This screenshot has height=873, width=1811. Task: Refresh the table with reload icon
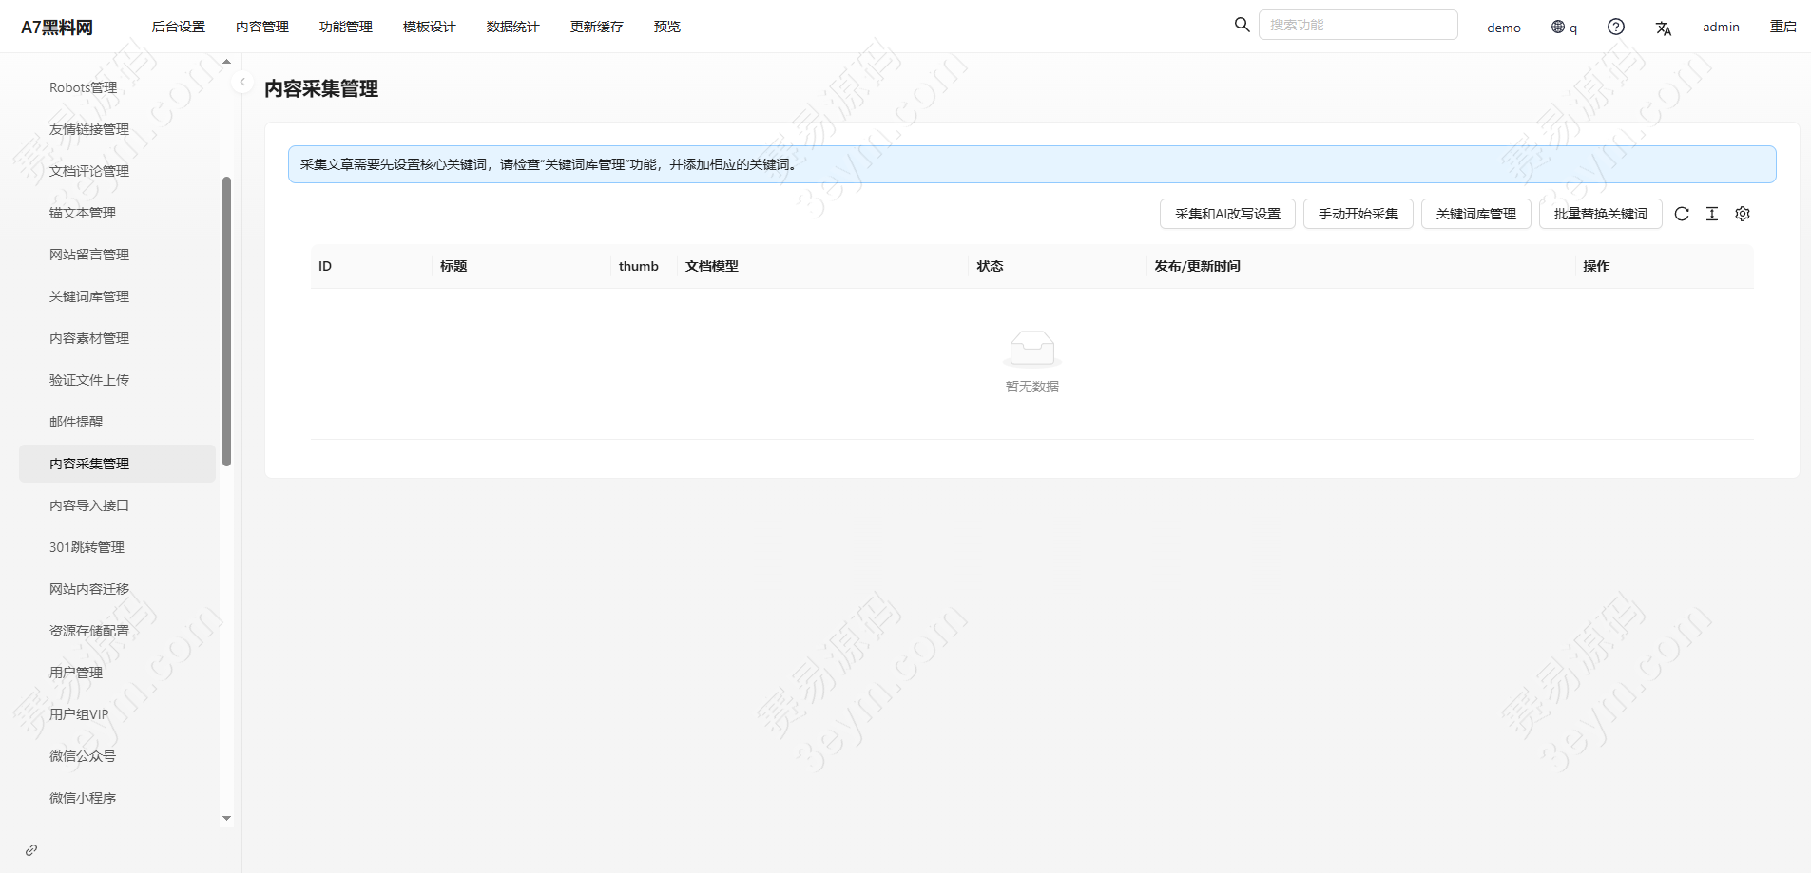pyautogui.click(x=1681, y=214)
